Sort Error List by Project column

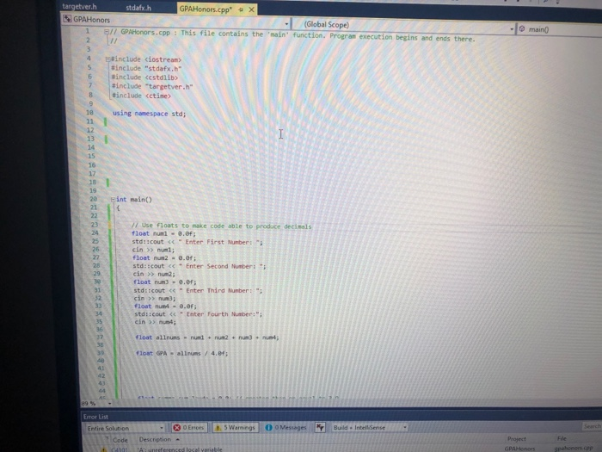coord(516,438)
